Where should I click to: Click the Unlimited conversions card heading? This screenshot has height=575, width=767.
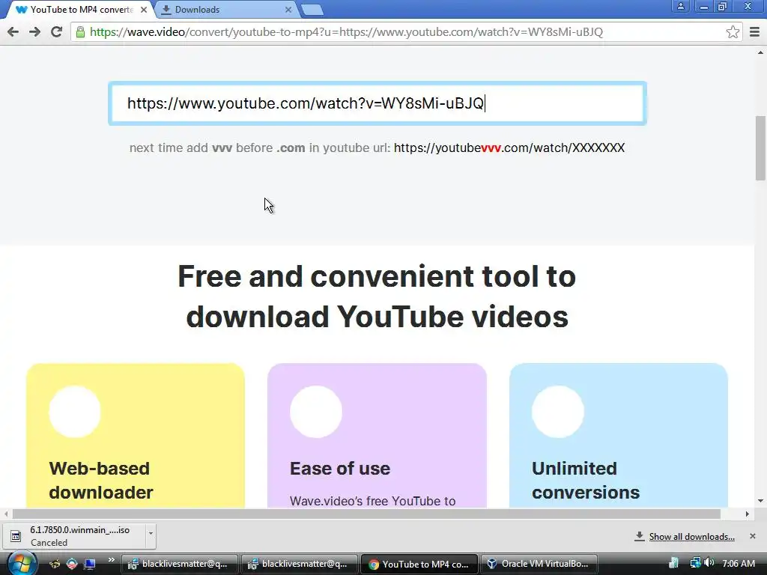click(x=586, y=480)
